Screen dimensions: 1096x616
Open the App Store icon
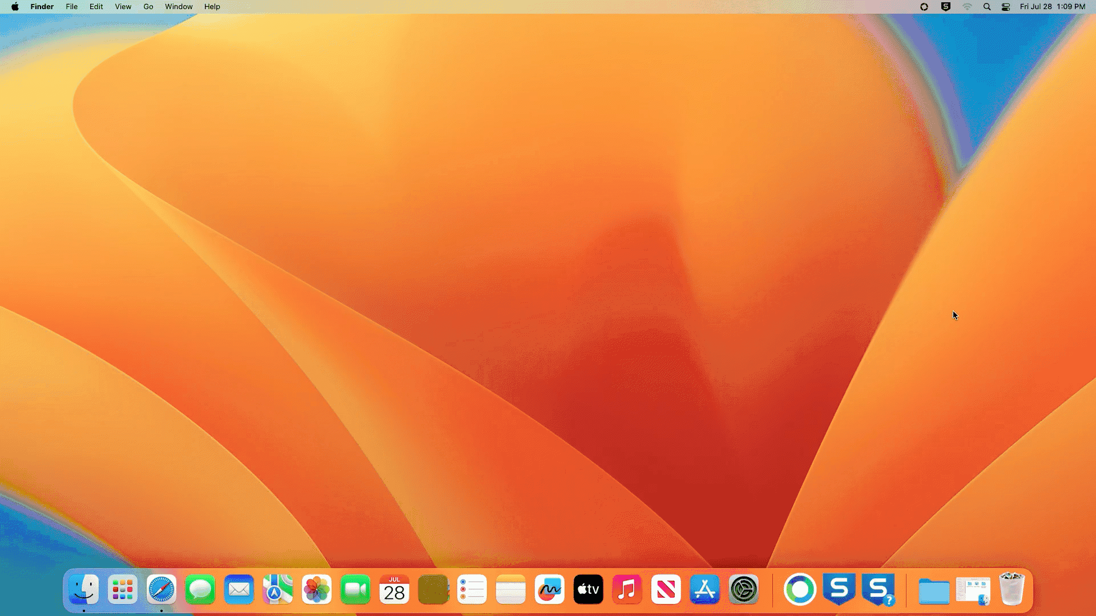pyautogui.click(x=705, y=589)
